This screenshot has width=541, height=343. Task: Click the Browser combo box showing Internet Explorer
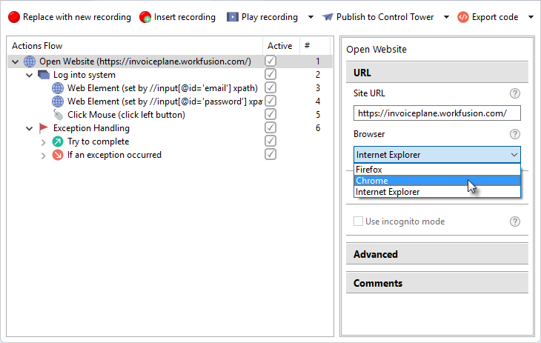[x=437, y=155]
